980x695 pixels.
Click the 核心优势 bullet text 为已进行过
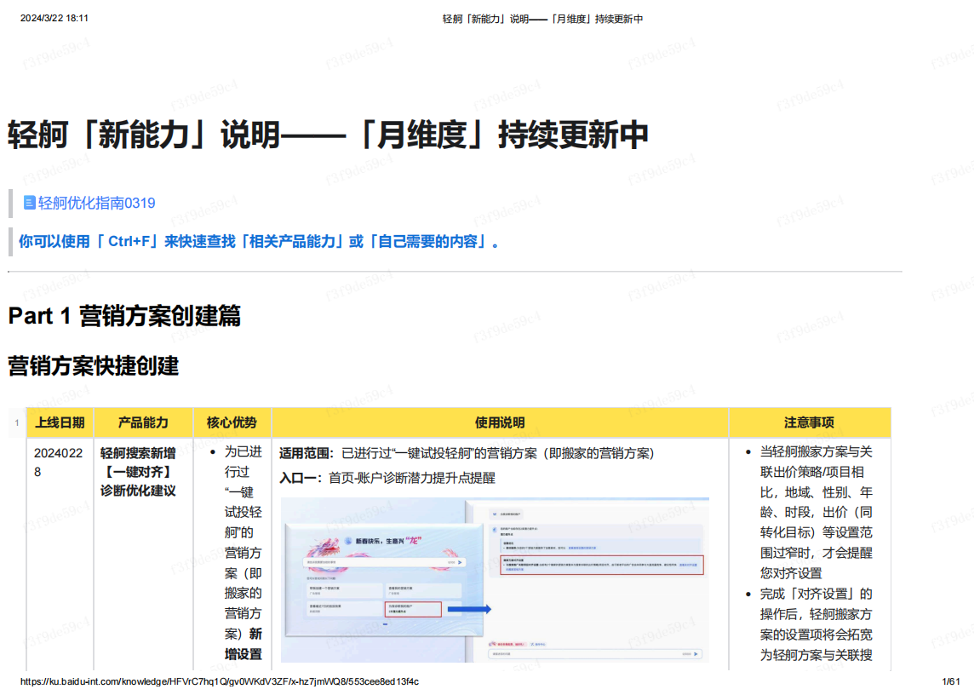click(x=244, y=553)
